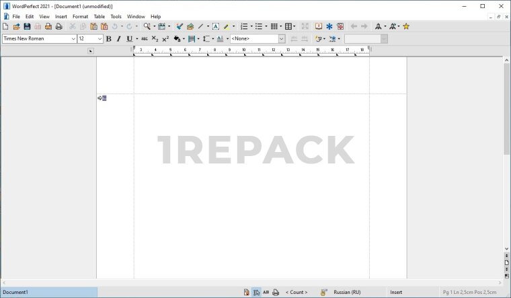
Task: Click the blue PerfectExpert asterisk icon
Action: point(329,26)
